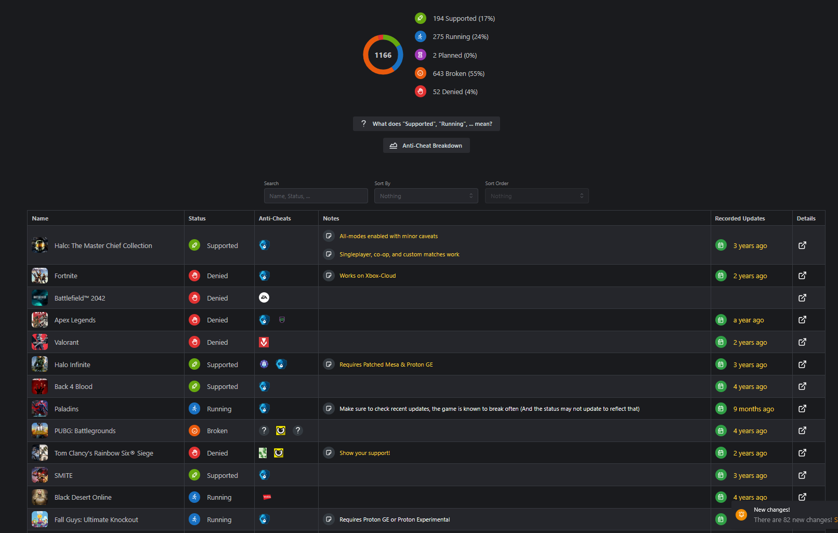The image size is (838, 533).
Task: Click the note icon beside Works on Xbox-Cloud
Action: point(329,276)
